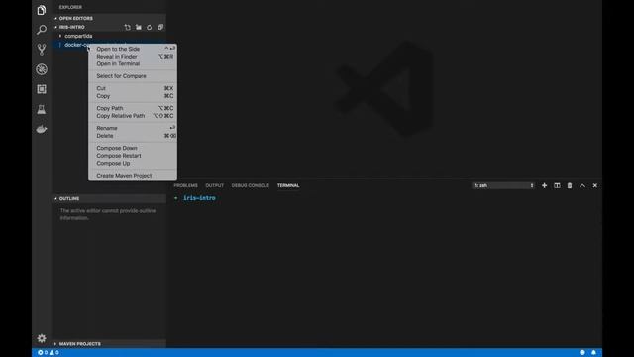Maximize the panel with up chevron
Image resolution: width=634 pixels, height=357 pixels.
point(582,185)
